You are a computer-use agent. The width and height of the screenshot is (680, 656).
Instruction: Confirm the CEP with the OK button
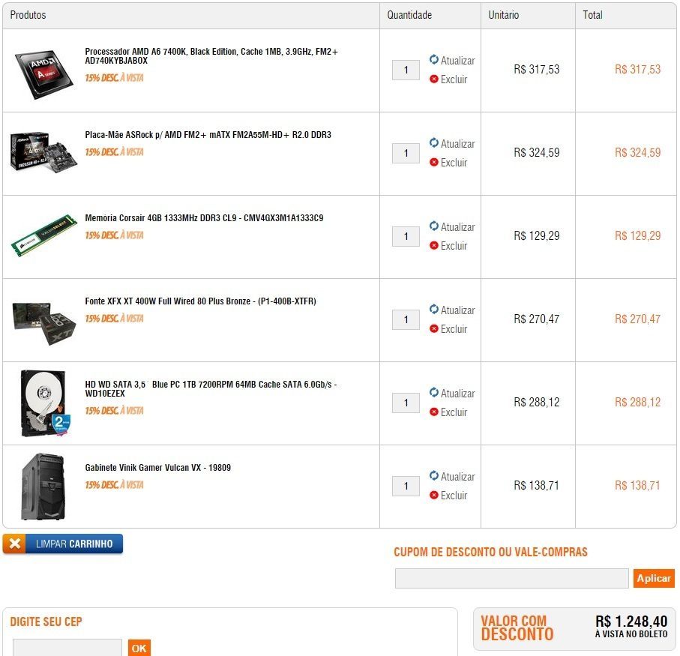click(x=139, y=648)
